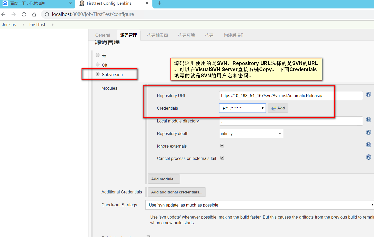This screenshot has height=237, width=374.
Task: Switch to the 构建环境 tab
Action: [187, 35]
